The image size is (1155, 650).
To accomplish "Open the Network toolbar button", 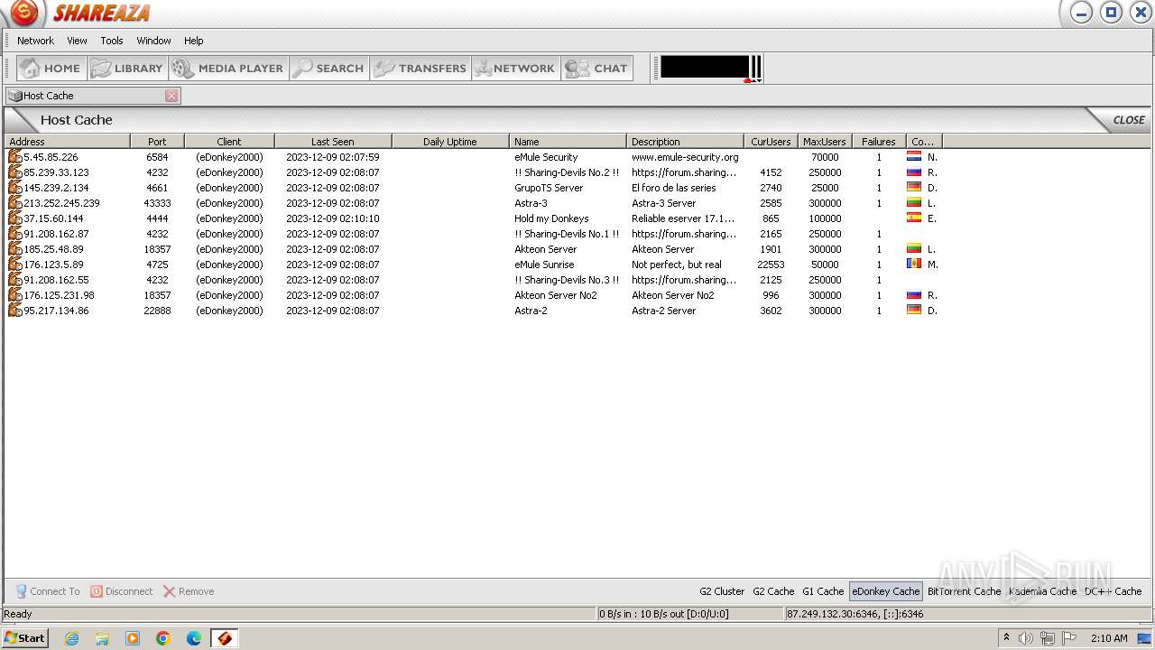I will [x=516, y=68].
